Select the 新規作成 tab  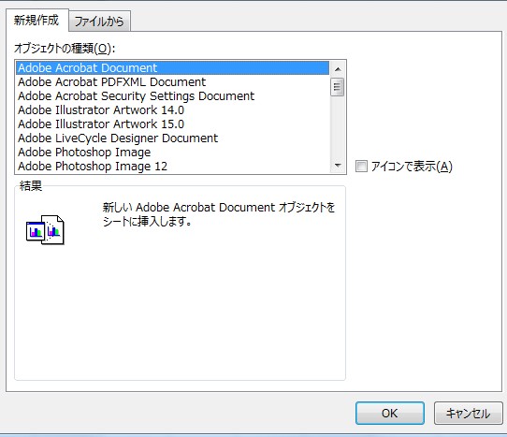(x=36, y=20)
